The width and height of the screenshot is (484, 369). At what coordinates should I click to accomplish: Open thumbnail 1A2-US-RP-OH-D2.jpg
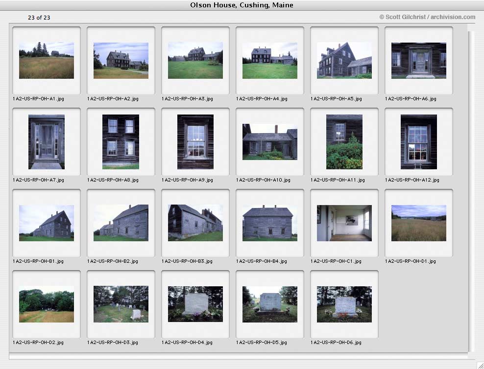pos(47,304)
